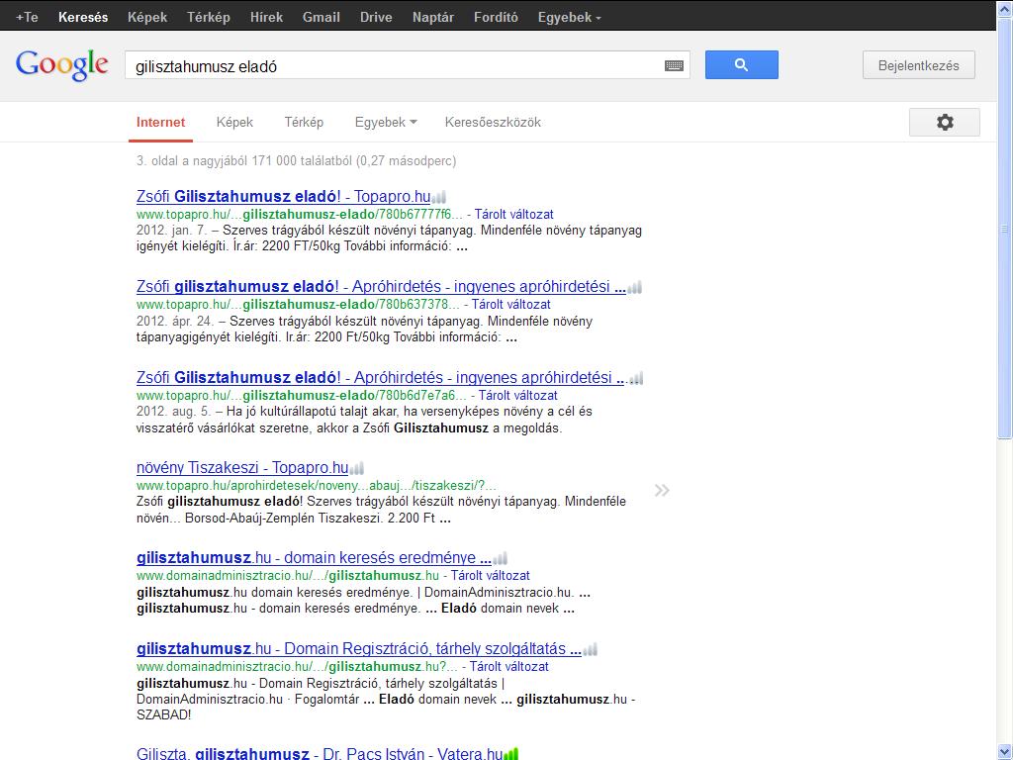Open the 'Giliszta, gilisztahumusz - Dr. Pacs István' result
The image size is (1013, 760).
(x=320, y=753)
